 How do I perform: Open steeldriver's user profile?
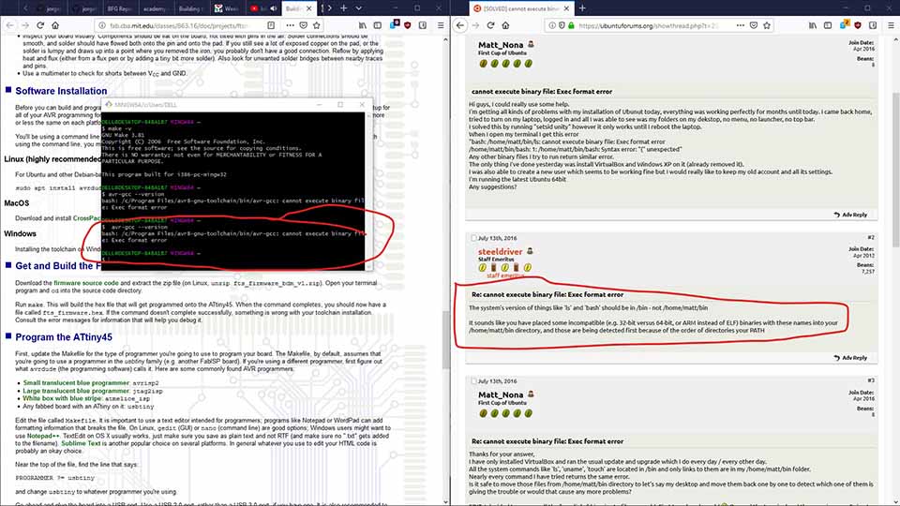[x=500, y=251]
